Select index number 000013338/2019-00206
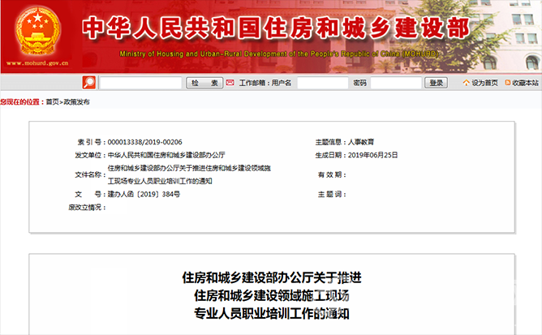 (x=145, y=142)
